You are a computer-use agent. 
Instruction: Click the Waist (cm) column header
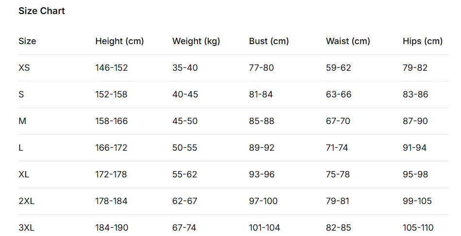348,41
